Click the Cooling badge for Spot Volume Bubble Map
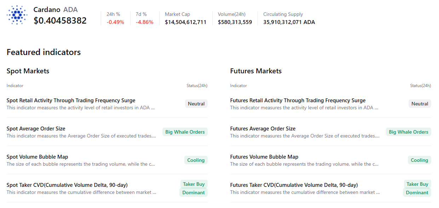 pos(196,160)
